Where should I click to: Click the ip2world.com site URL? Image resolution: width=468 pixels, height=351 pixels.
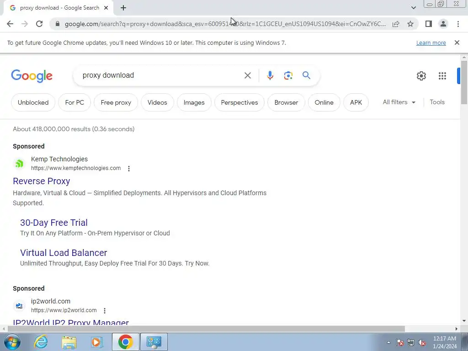point(64,310)
